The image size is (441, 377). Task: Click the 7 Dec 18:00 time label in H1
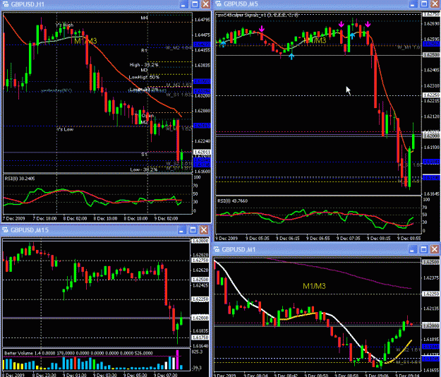44,218
